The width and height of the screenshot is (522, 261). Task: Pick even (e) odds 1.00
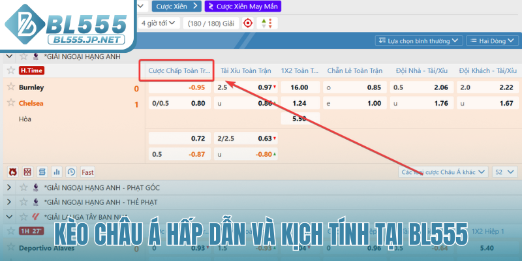click(x=355, y=103)
